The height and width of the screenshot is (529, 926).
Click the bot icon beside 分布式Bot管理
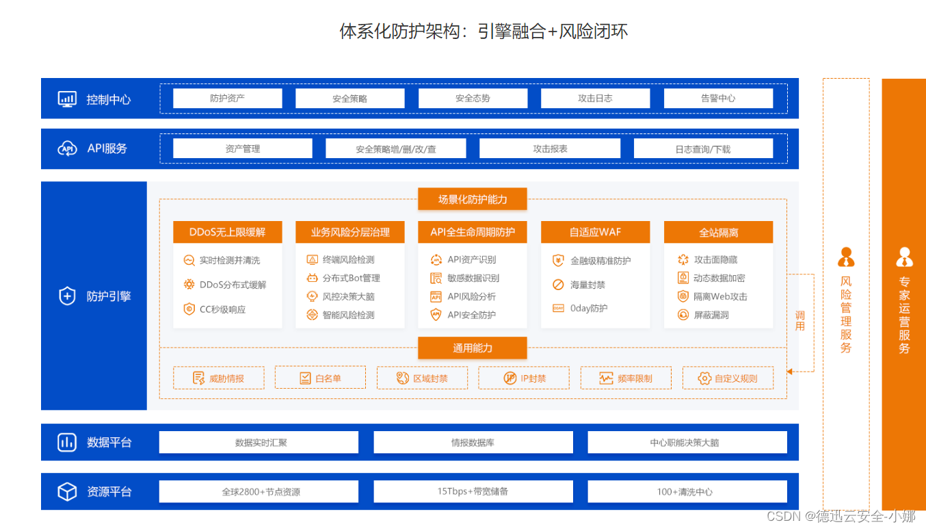[312, 278]
